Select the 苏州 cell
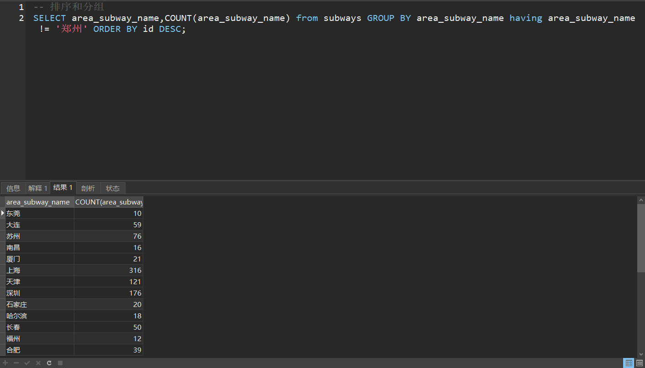 coord(40,236)
